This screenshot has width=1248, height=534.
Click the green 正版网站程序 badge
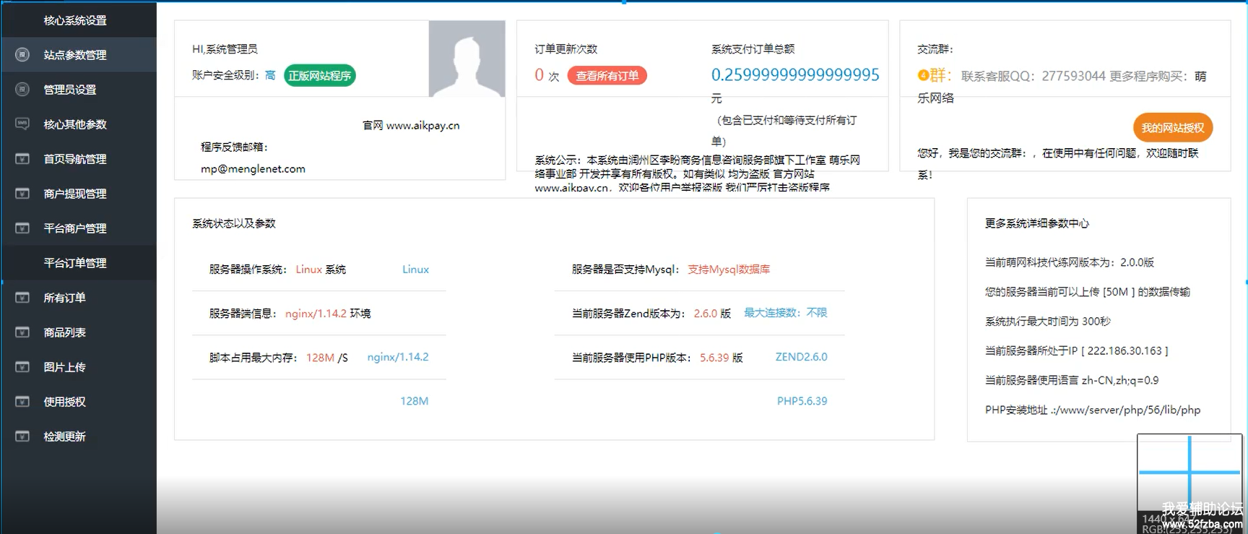[x=319, y=76]
